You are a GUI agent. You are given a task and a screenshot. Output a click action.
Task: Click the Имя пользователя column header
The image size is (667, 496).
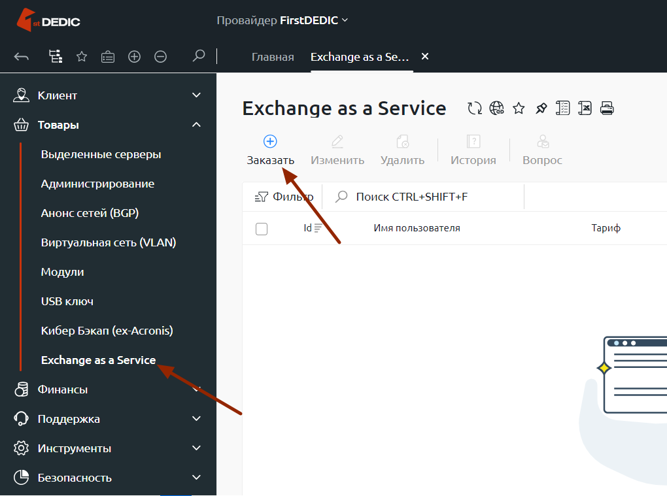(417, 228)
